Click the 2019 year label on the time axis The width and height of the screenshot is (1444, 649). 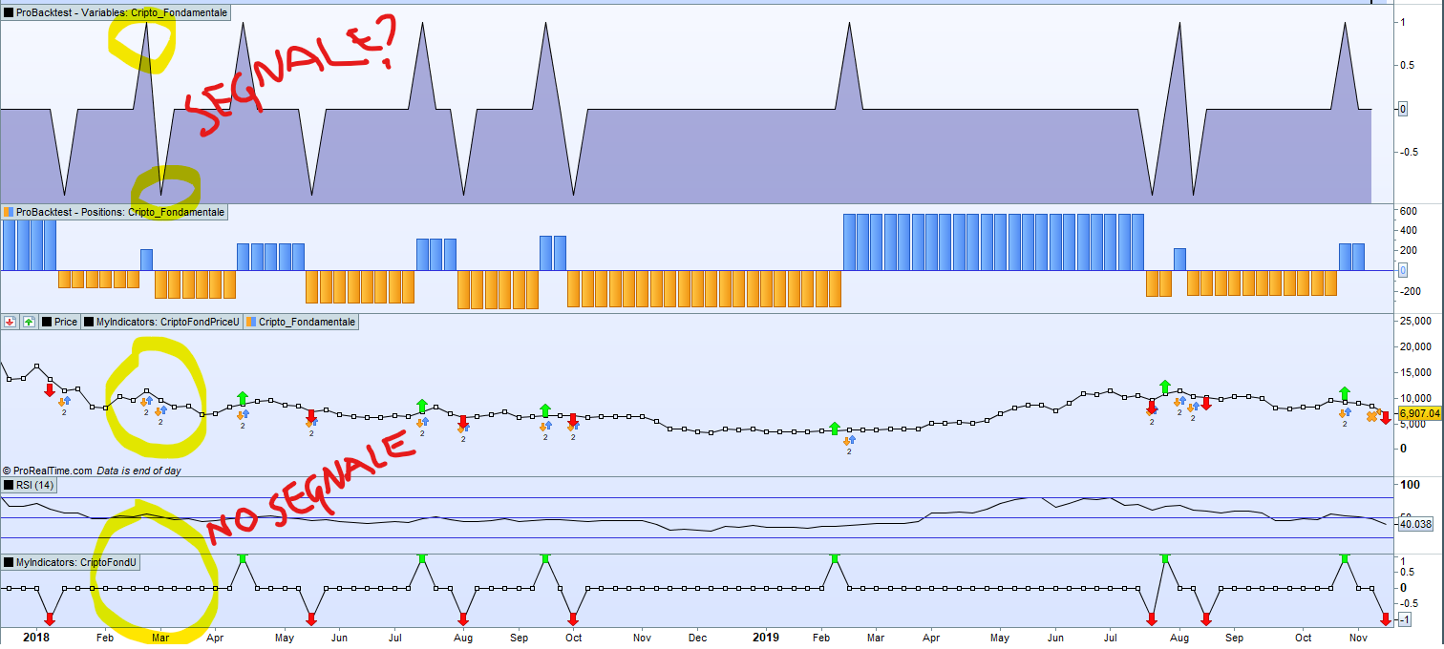click(x=766, y=637)
